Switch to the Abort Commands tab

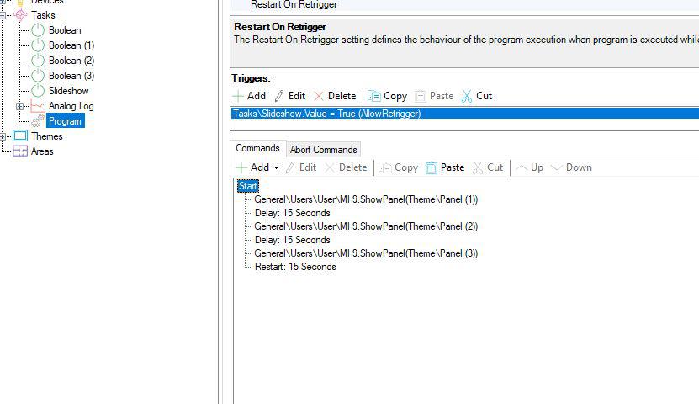click(323, 150)
